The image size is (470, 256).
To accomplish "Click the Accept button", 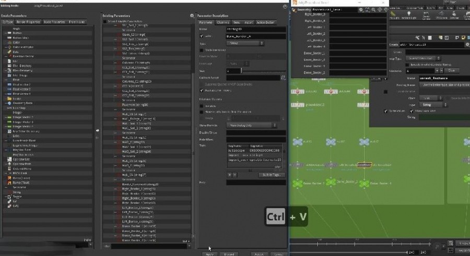I will 259,254.
